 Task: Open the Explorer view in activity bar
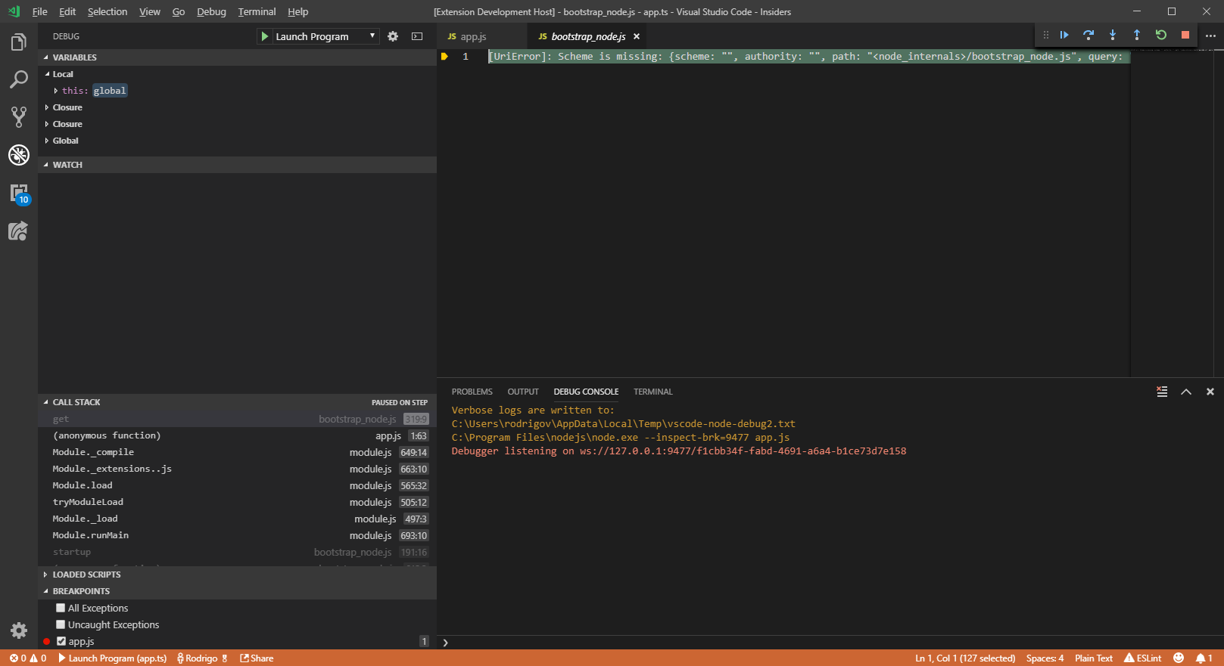[x=18, y=42]
